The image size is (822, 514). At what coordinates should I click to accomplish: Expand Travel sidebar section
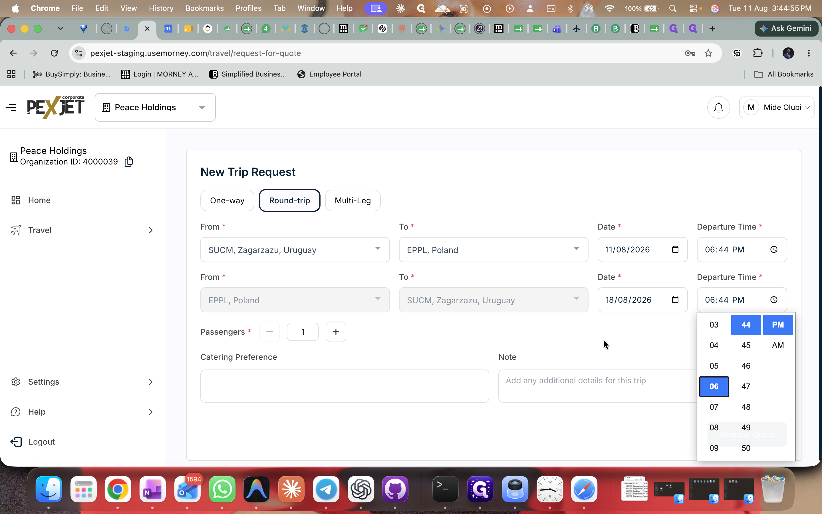[150, 230]
